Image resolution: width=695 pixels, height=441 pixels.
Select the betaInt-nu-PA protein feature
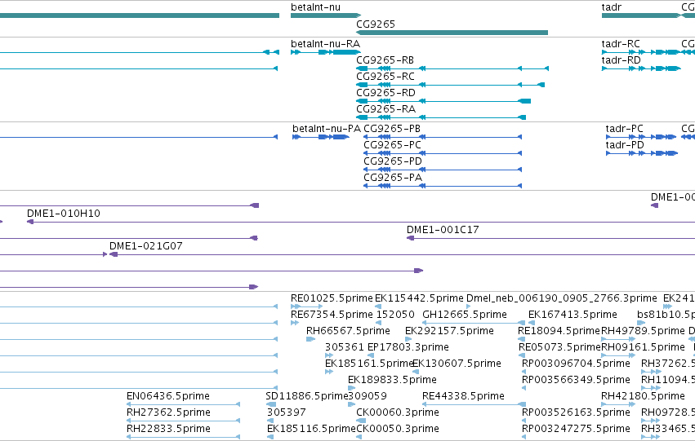(321, 137)
